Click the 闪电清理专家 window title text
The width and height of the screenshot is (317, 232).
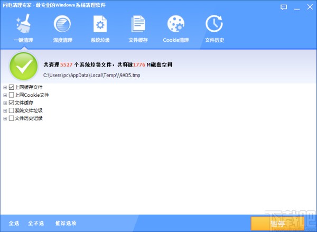54,5
